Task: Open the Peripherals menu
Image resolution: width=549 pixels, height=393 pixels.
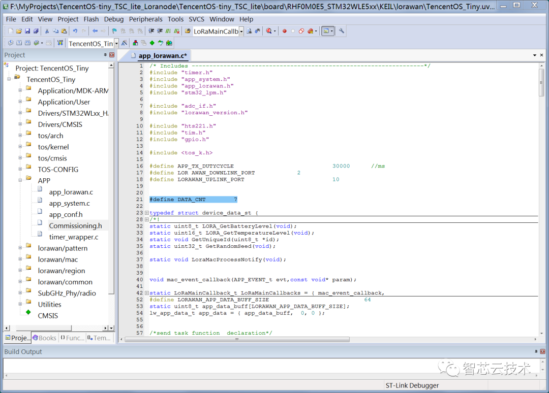Action: [146, 19]
